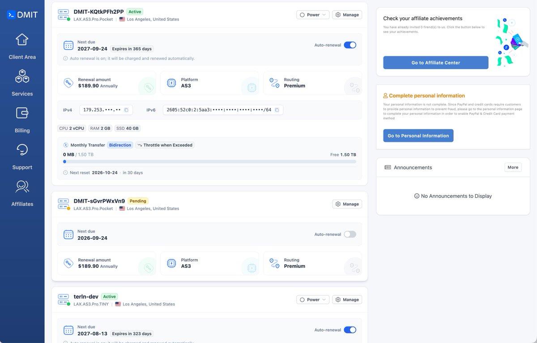Click the monthly transfer usage bar
Image resolution: width=537 pixels, height=343 pixels.
tap(209, 162)
